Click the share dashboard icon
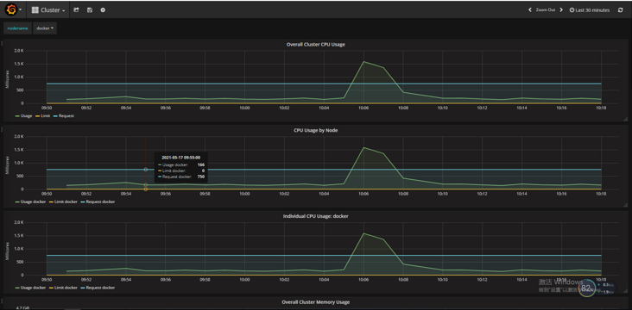Image resolution: width=632 pixels, height=310 pixels. point(76,10)
